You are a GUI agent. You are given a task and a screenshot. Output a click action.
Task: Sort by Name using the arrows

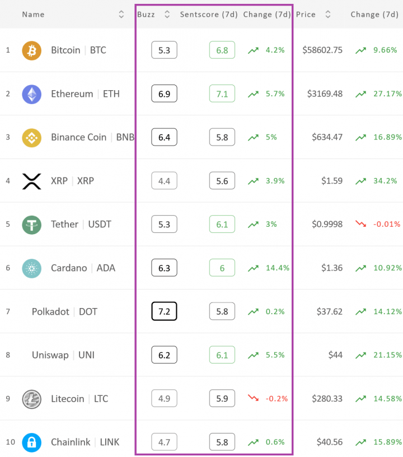click(x=121, y=15)
